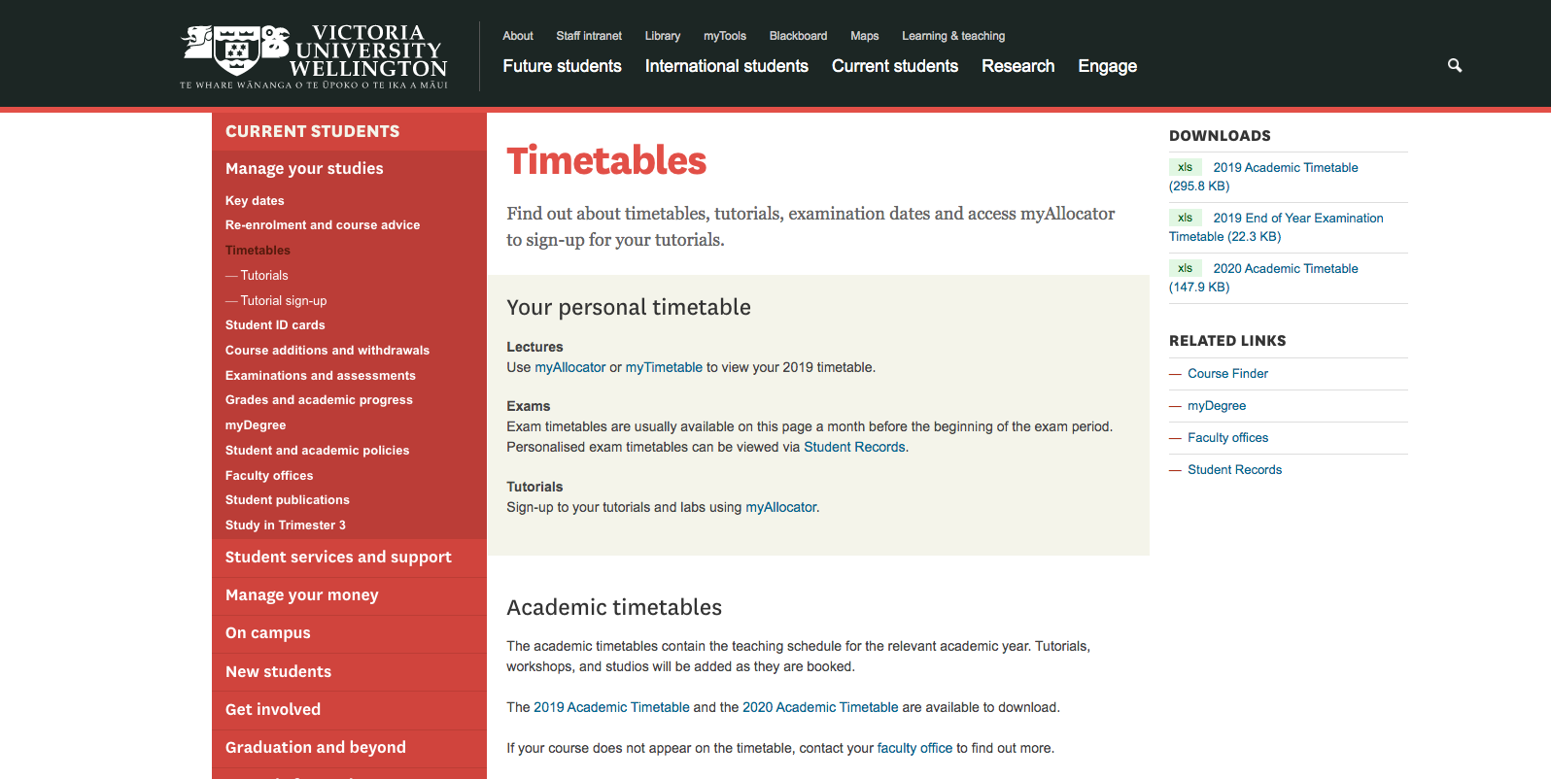
Task: Click Your personal timetable heading
Action: (629, 307)
